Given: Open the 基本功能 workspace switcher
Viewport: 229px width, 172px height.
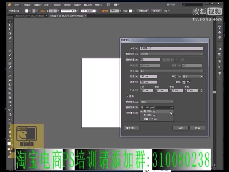Looking at the screenshot, I should (x=172, y=5).
